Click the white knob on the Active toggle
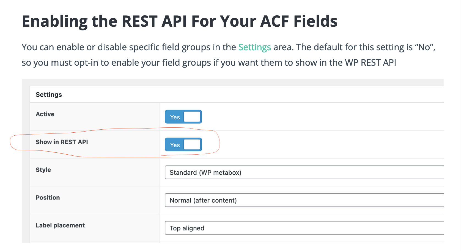Viewport: 461px width, 251px height. tap(192, 117)
